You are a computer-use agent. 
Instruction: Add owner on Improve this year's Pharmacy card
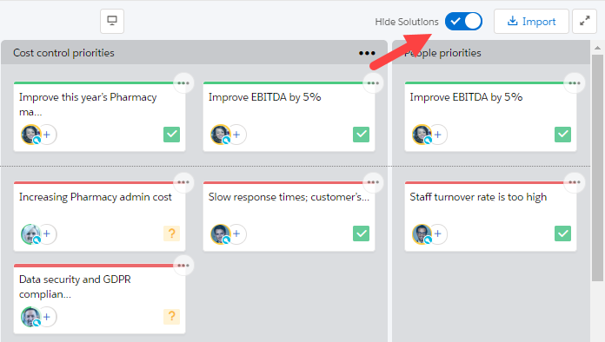point(47,135)
